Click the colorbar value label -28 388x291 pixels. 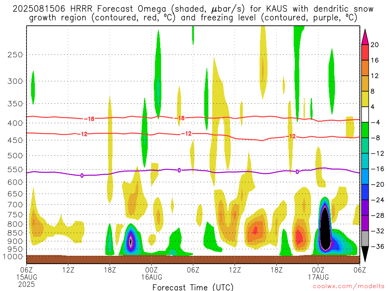[x=378, y=216]
